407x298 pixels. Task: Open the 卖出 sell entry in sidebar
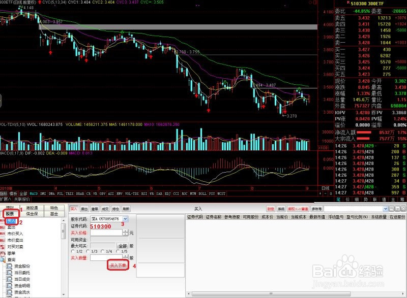point(11,227)
